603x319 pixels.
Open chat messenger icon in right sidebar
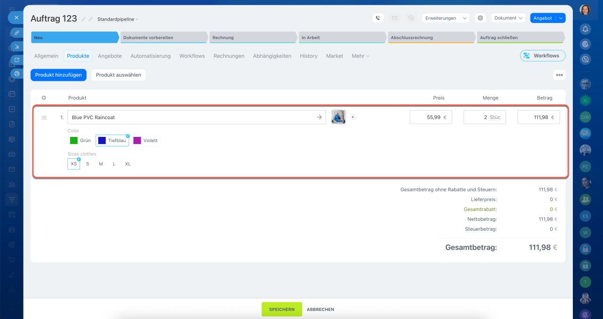pos(585,59)
